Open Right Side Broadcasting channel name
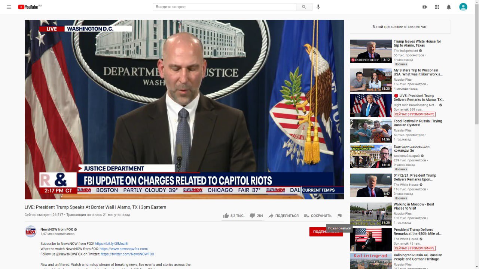The width and height of the screenshot is (479, 269). point(415,105)
